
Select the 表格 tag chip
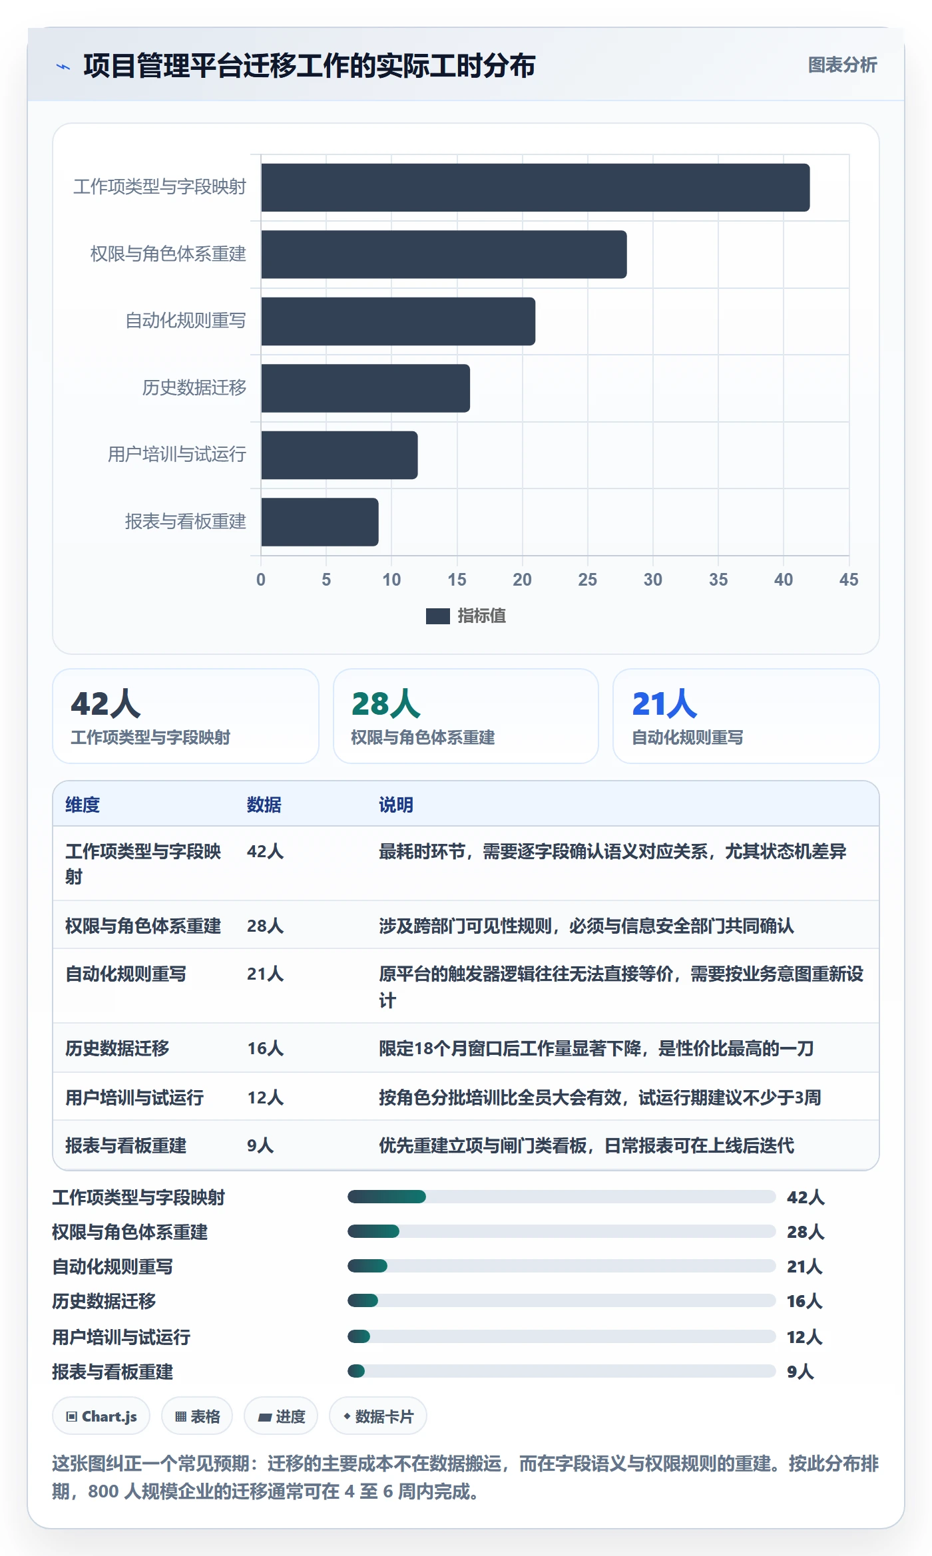click(197, 1416)
